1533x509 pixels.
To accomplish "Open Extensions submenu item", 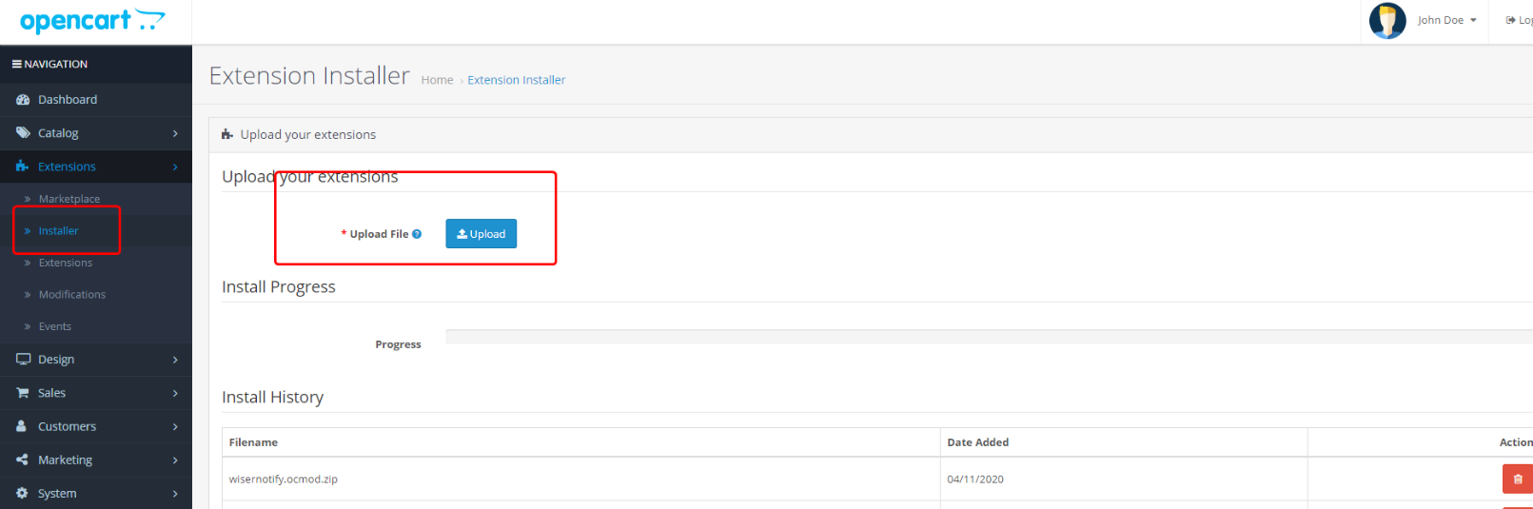I will pos(96,263).
